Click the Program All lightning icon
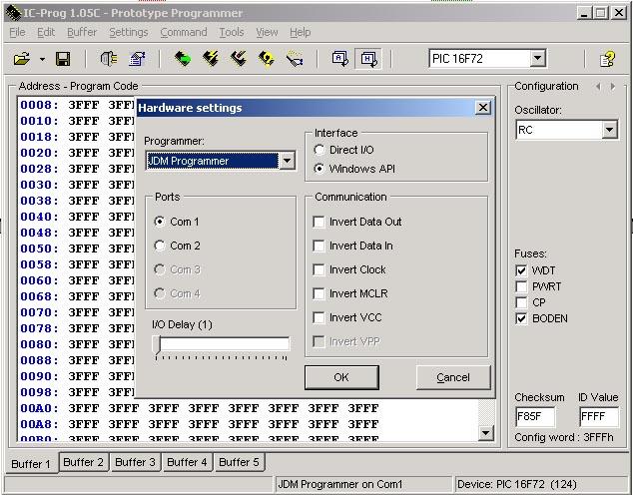633x495 pixels. 211,60
